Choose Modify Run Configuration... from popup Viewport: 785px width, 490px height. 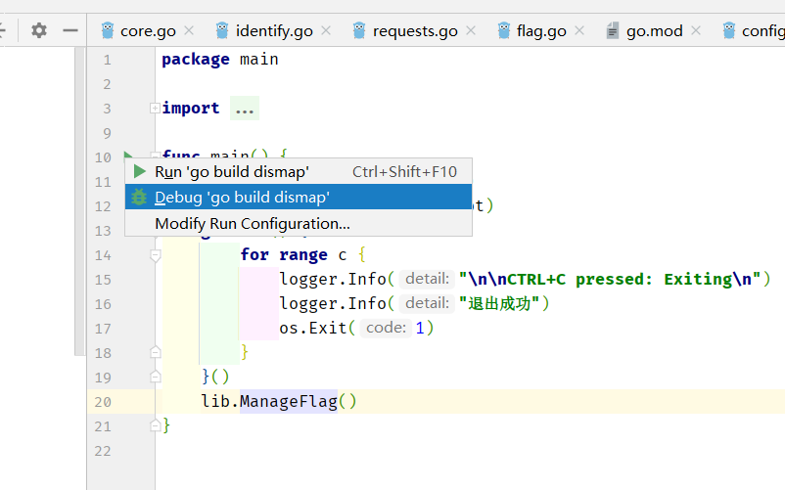click(252, 223)
